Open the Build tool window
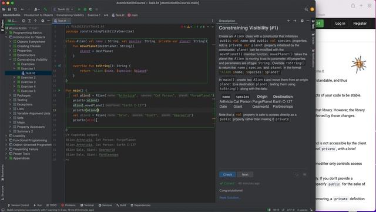Image resolution: width=376 pixels, height=212 pixels. 122,206
